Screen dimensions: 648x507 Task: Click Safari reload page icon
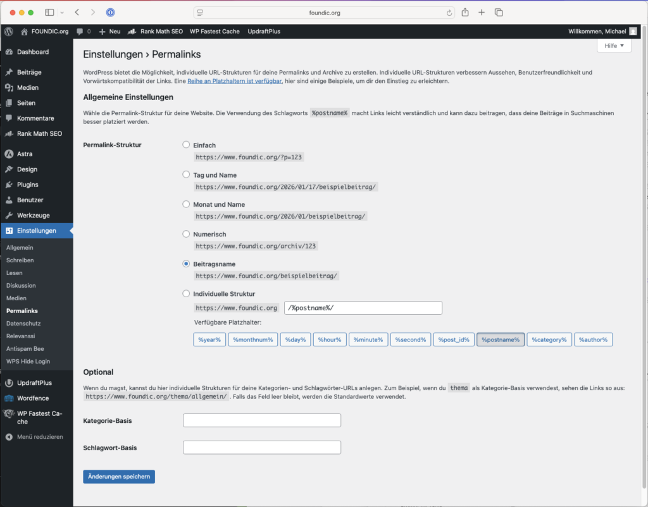449,13
